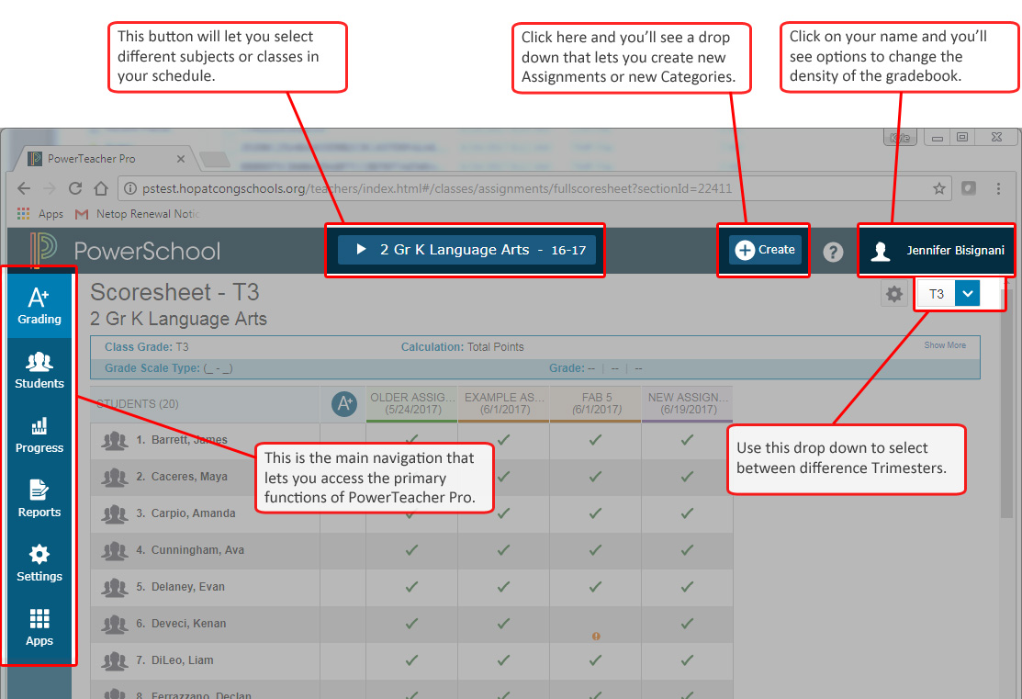Open the Apps bookmarks shortcut
The image size is (1022, 699).
click(x=39, y=214)
